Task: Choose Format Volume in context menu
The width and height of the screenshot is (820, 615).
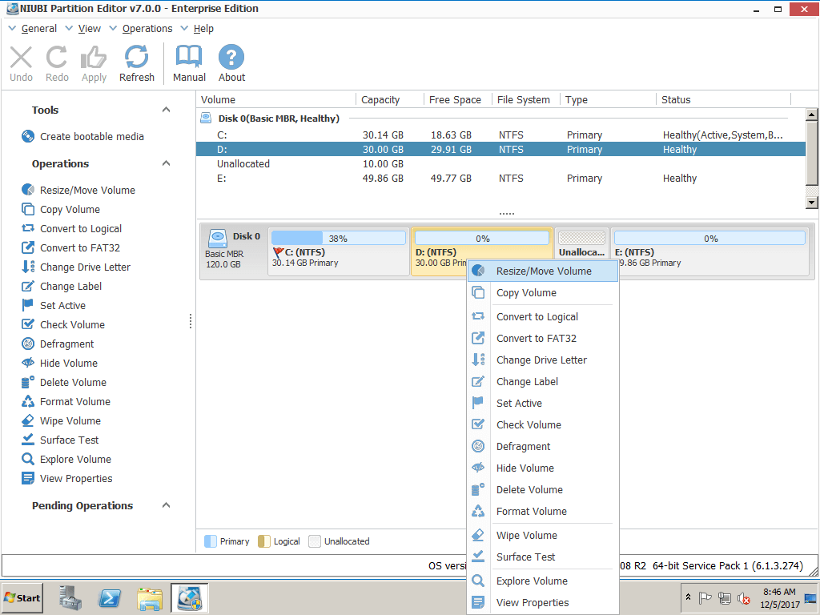Action: tap(543, 512)
